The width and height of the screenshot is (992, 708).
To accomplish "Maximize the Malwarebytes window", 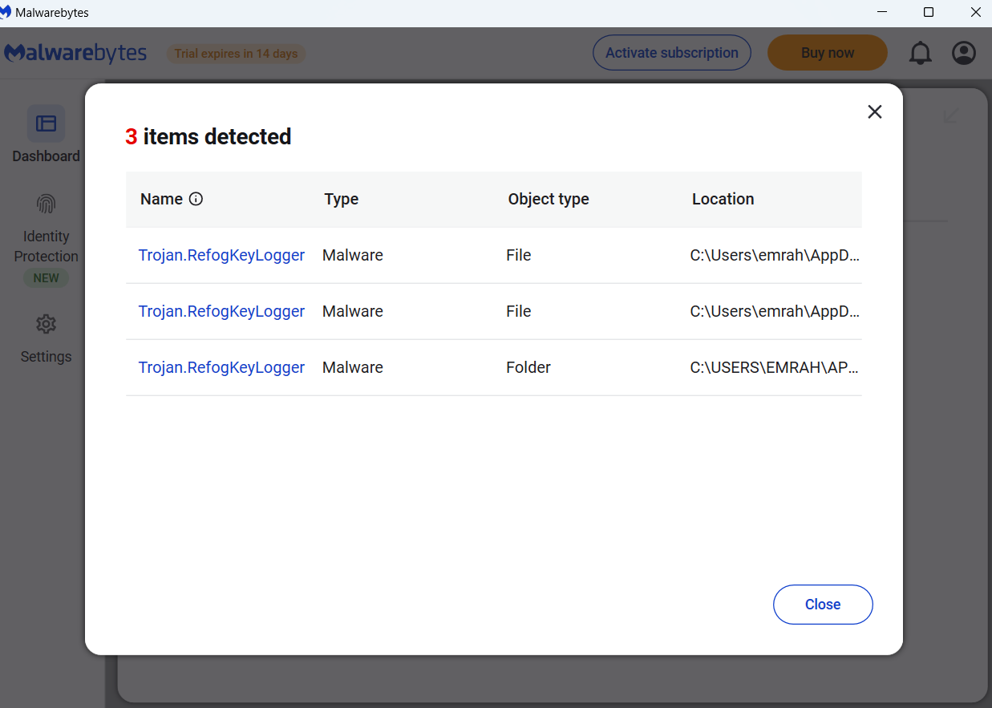I will 929,12.
